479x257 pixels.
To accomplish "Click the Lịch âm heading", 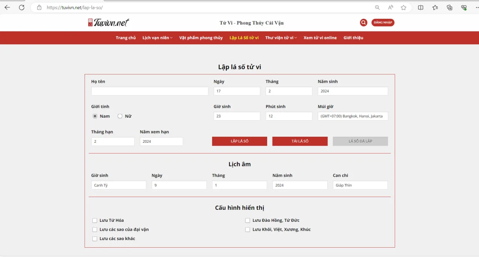I will coord(239,164).
